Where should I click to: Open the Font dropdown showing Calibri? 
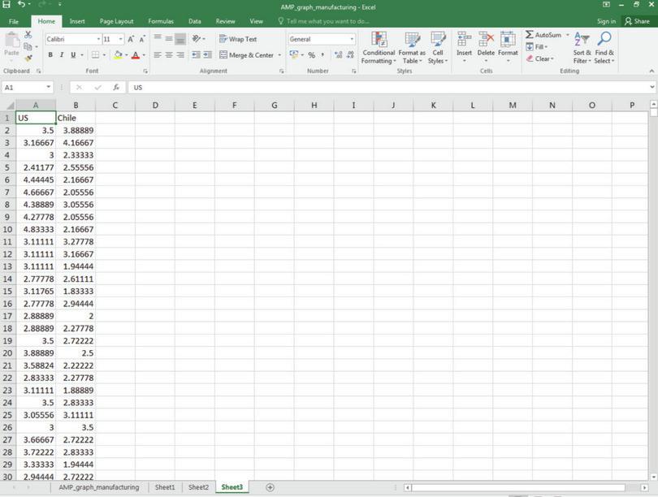click(x=69, y=39)
